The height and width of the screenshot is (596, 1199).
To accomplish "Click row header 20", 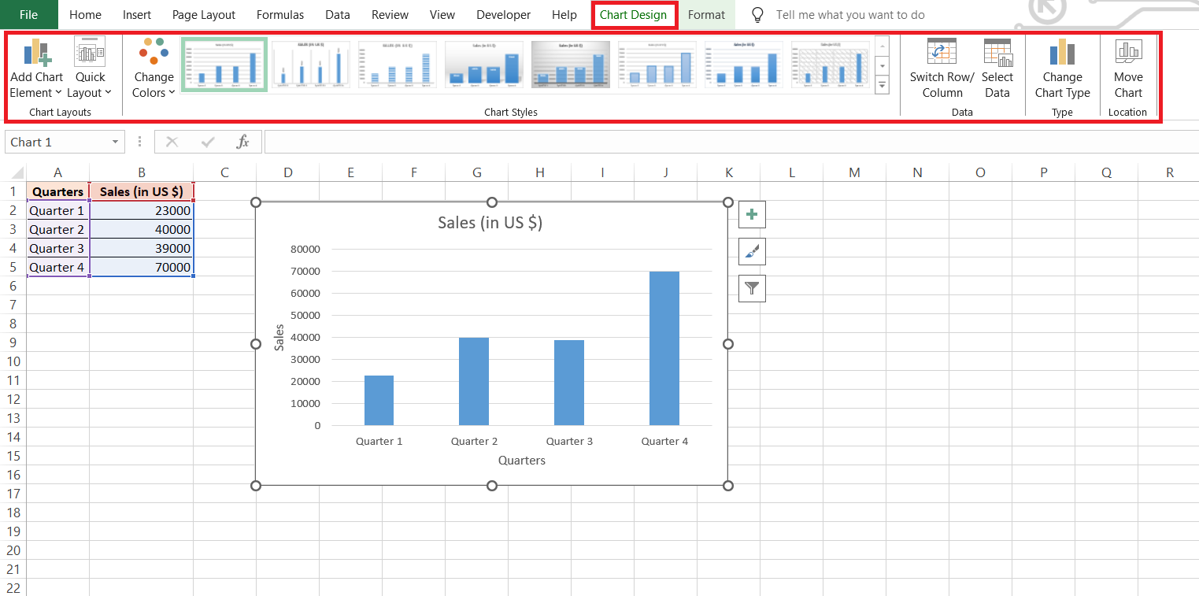I will tap(13, 550).
